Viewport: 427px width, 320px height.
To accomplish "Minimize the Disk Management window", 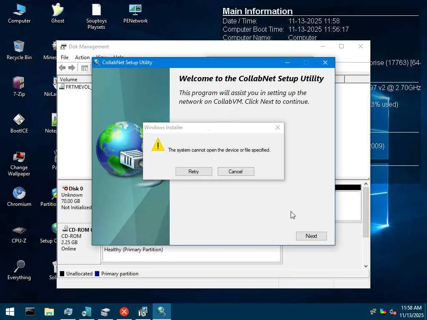I will 323,47.
